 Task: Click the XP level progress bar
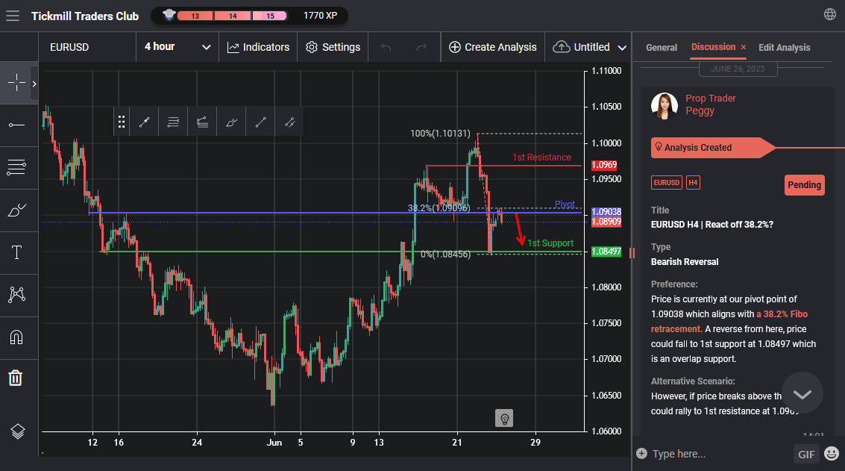pyautogui.click(x=232, y=16)
